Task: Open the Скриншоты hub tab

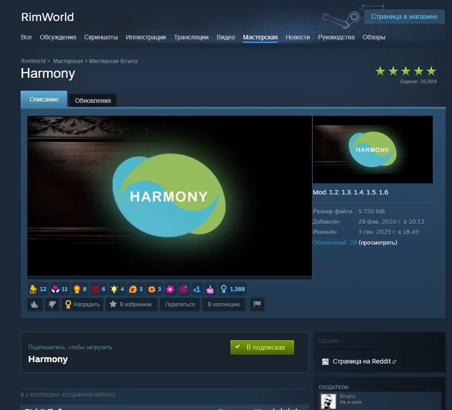Action: click(x=101, y=37)
